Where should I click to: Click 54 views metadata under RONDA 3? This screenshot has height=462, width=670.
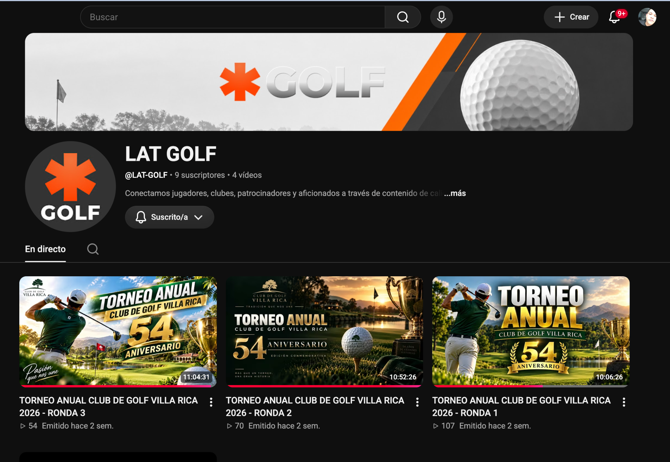point(28,426)
